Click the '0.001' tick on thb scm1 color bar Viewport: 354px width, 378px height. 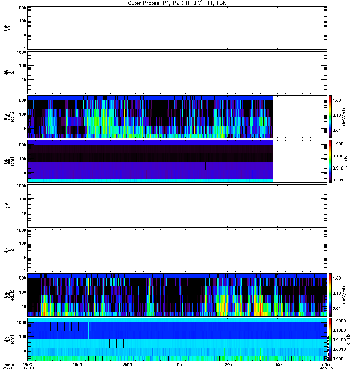point(338,180)
